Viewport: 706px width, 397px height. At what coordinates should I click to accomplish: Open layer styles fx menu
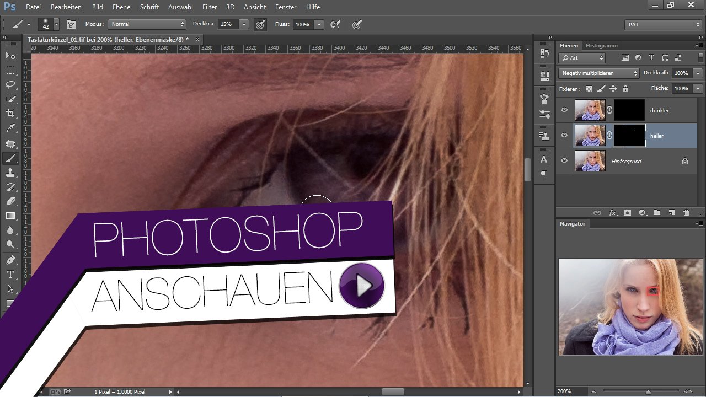(x=612, y=213)
